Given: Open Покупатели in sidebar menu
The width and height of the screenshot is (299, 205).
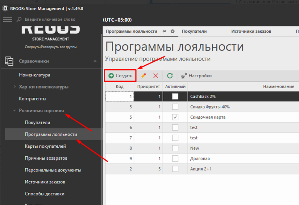Looking at the screenshot, I should click(37, 122).
